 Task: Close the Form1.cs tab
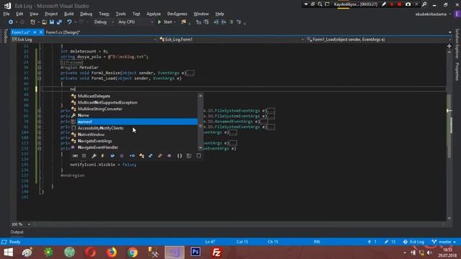41,32
